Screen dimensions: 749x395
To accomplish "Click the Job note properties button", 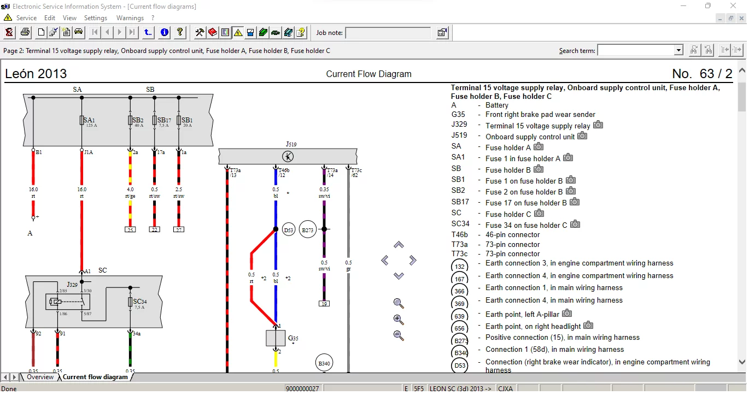I will (x=442, y=33).
